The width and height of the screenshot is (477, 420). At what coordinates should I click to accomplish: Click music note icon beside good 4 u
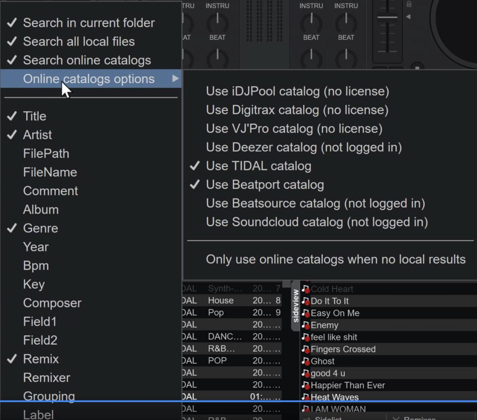(x=306, y=373)
